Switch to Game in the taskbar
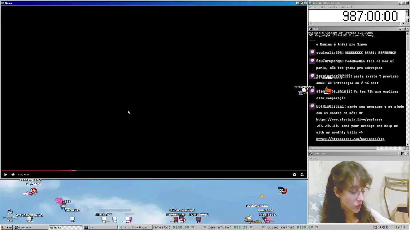 tap(65, 227)
